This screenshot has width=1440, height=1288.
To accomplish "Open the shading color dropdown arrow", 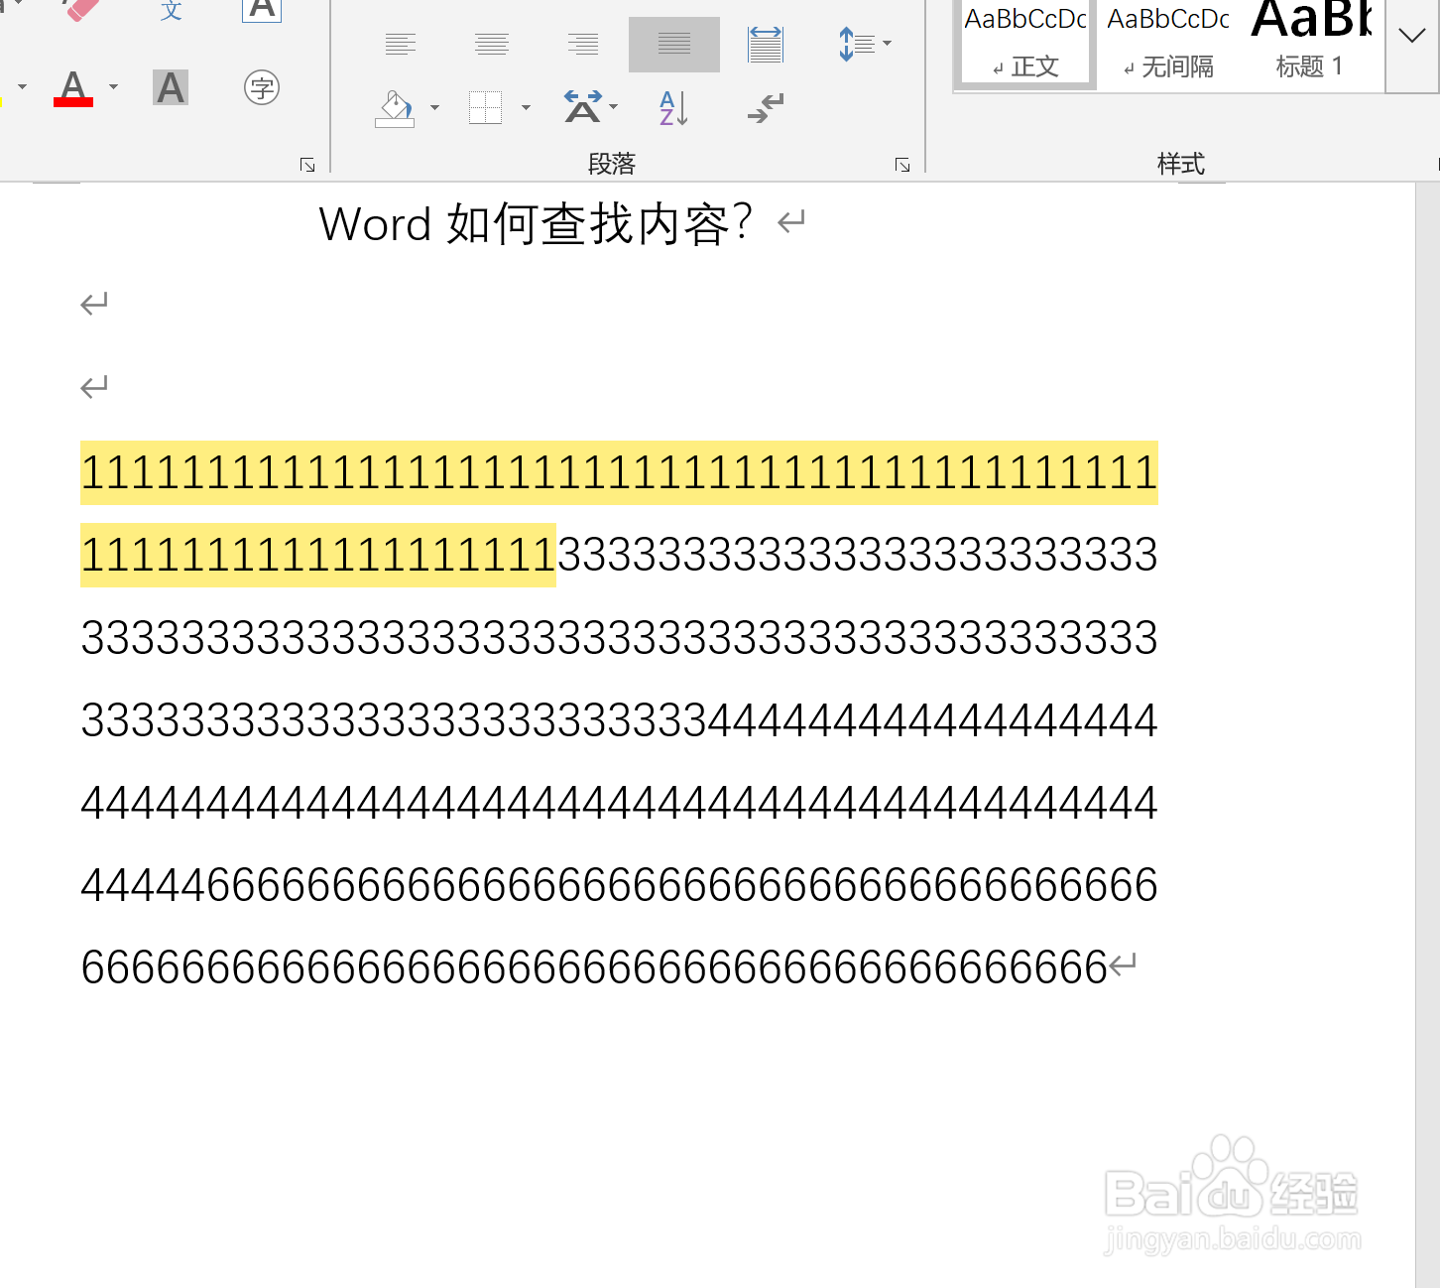I will 434,107.
